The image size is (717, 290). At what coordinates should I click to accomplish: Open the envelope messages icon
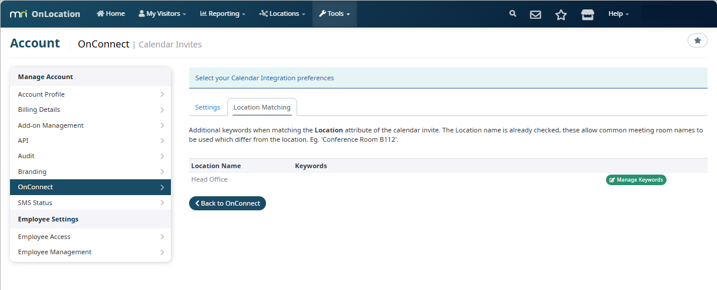(536, 14)
